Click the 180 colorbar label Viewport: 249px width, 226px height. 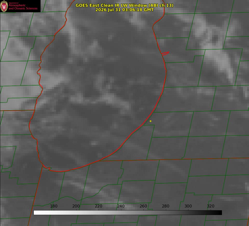[54, 206]
